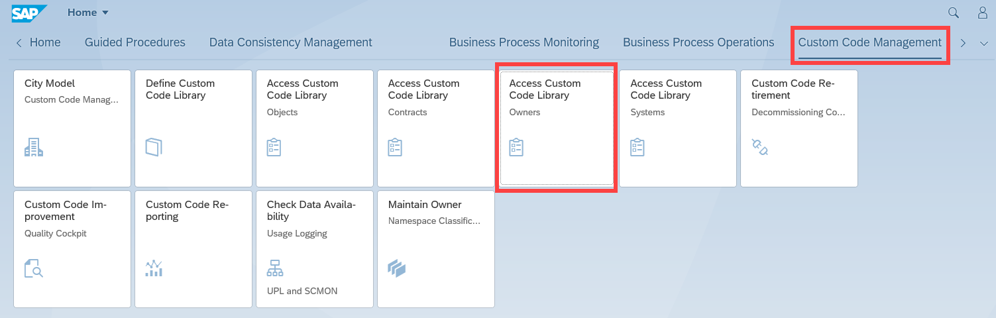Expand the tab overflow down arrow
Screen dimensions: 996x318
pyautogui.click(x=983, y=43)
